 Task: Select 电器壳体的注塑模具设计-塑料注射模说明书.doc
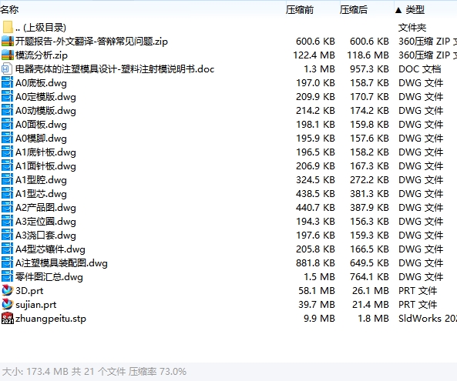(115, 69)
